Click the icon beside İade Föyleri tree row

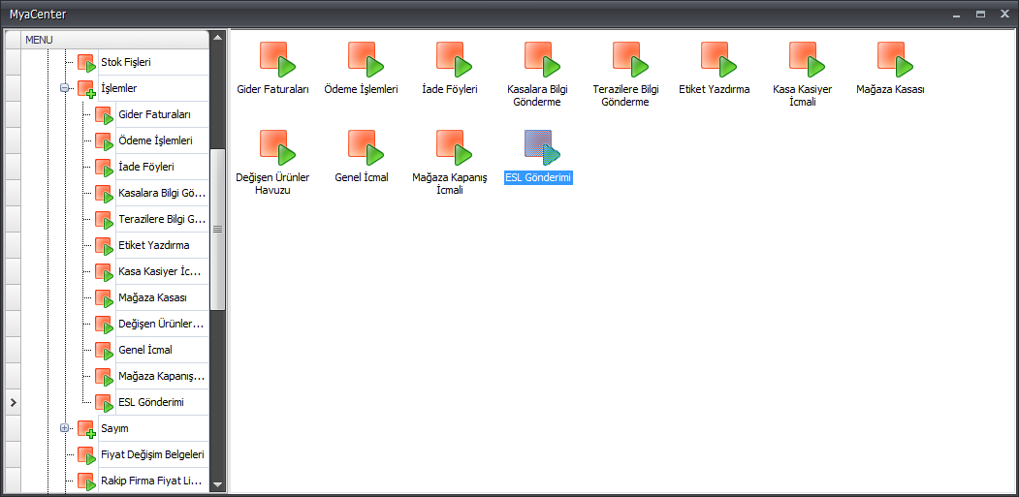point(104,168)
